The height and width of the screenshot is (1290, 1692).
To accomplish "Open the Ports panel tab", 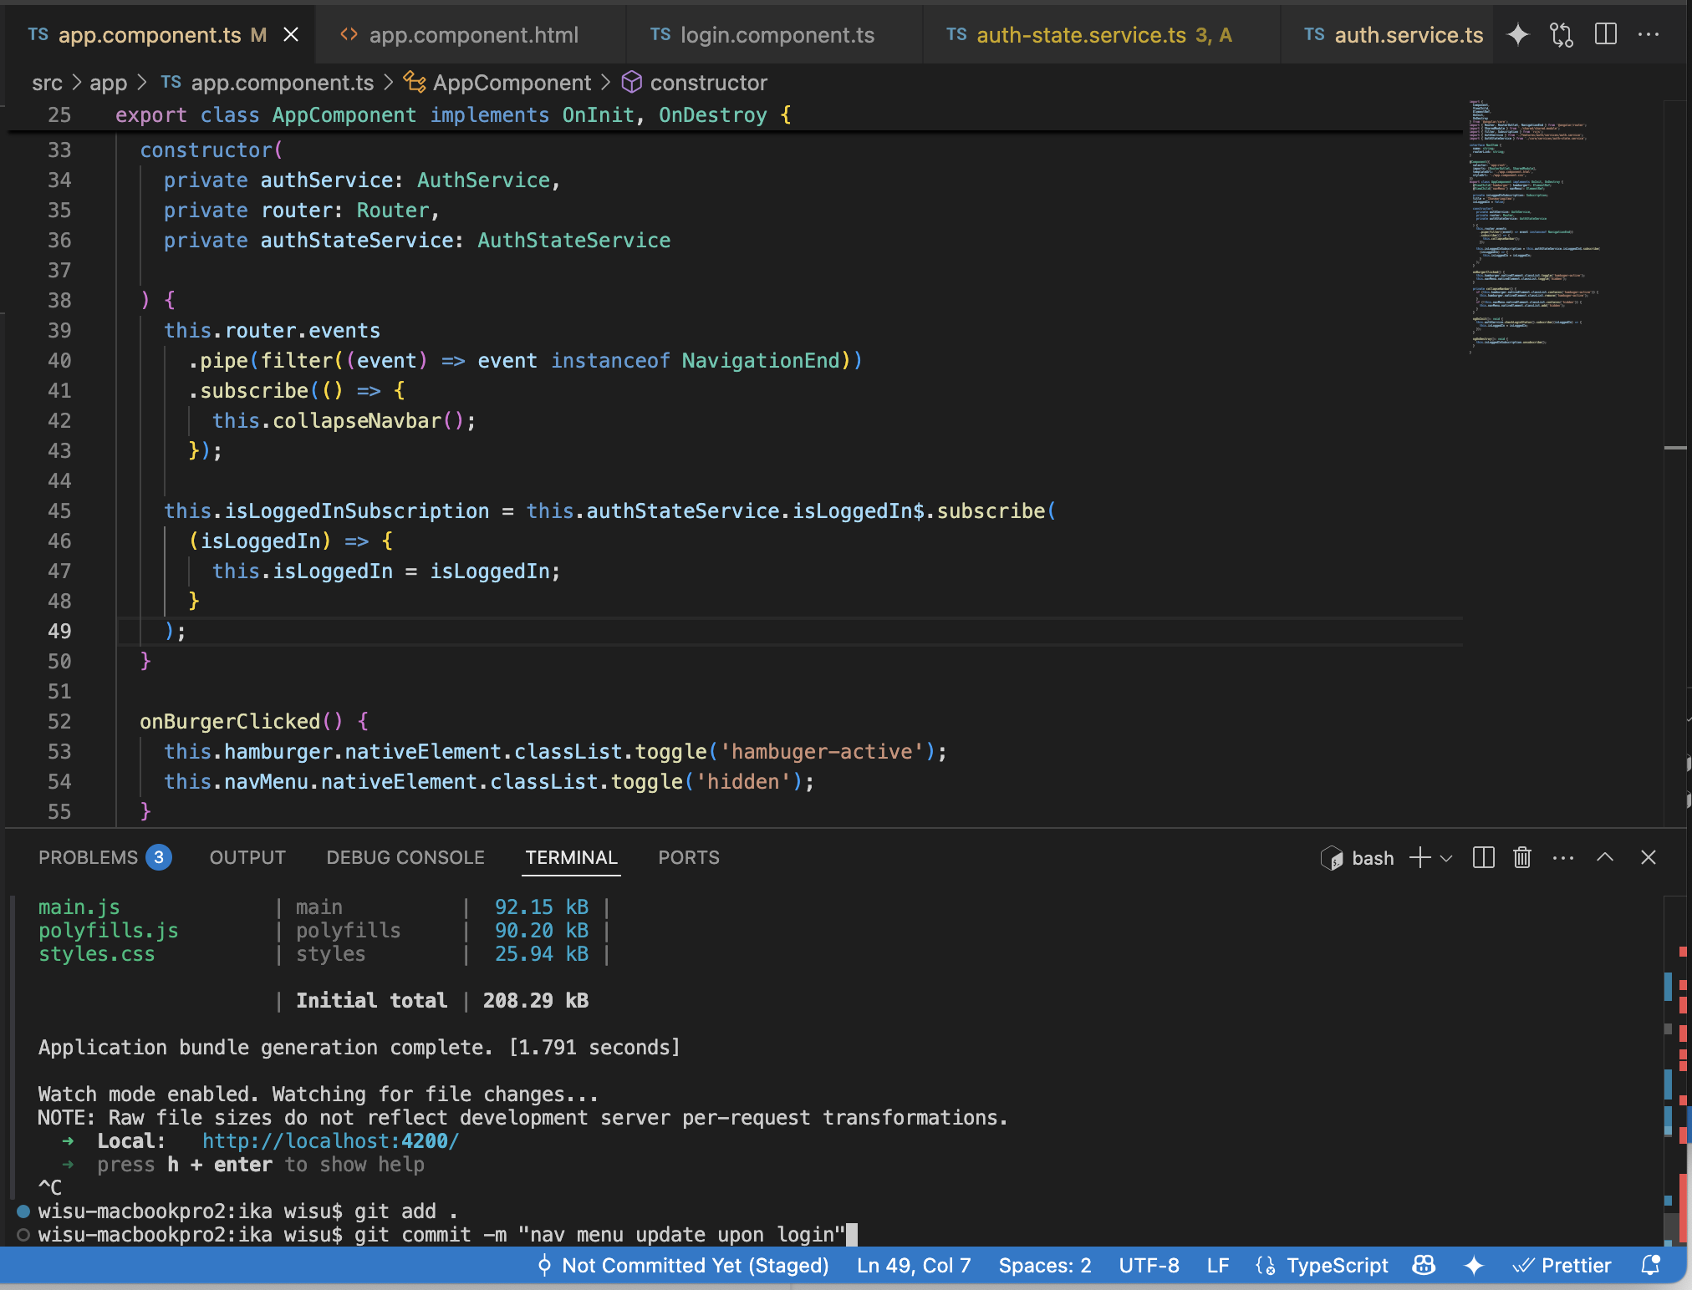I will (x=688, y=857).
